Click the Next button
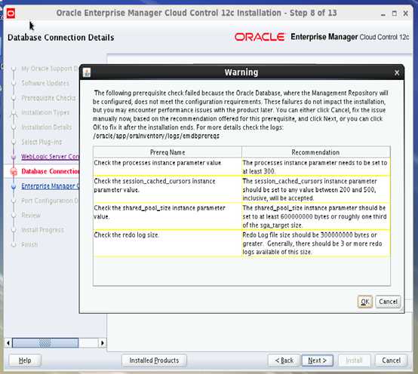This screenshot has width=418, height=374. (x=317, y=360)
